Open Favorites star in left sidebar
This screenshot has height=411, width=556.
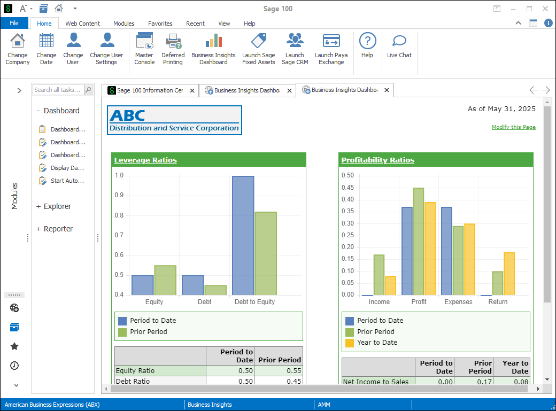point(14,346)
